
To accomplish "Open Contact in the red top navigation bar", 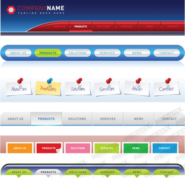I will [173, 26].
